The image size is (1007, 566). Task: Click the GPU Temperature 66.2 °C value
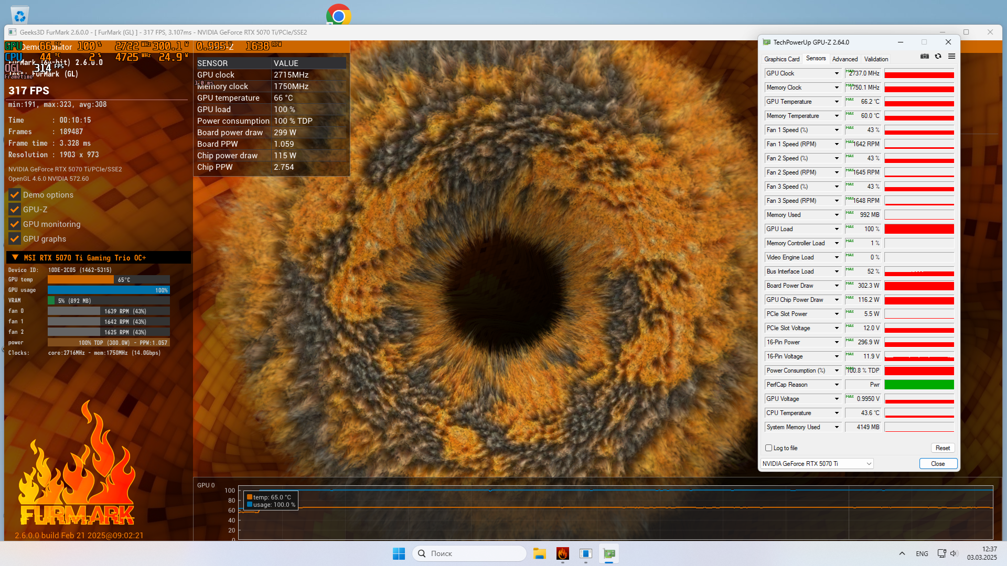[863, 102]
